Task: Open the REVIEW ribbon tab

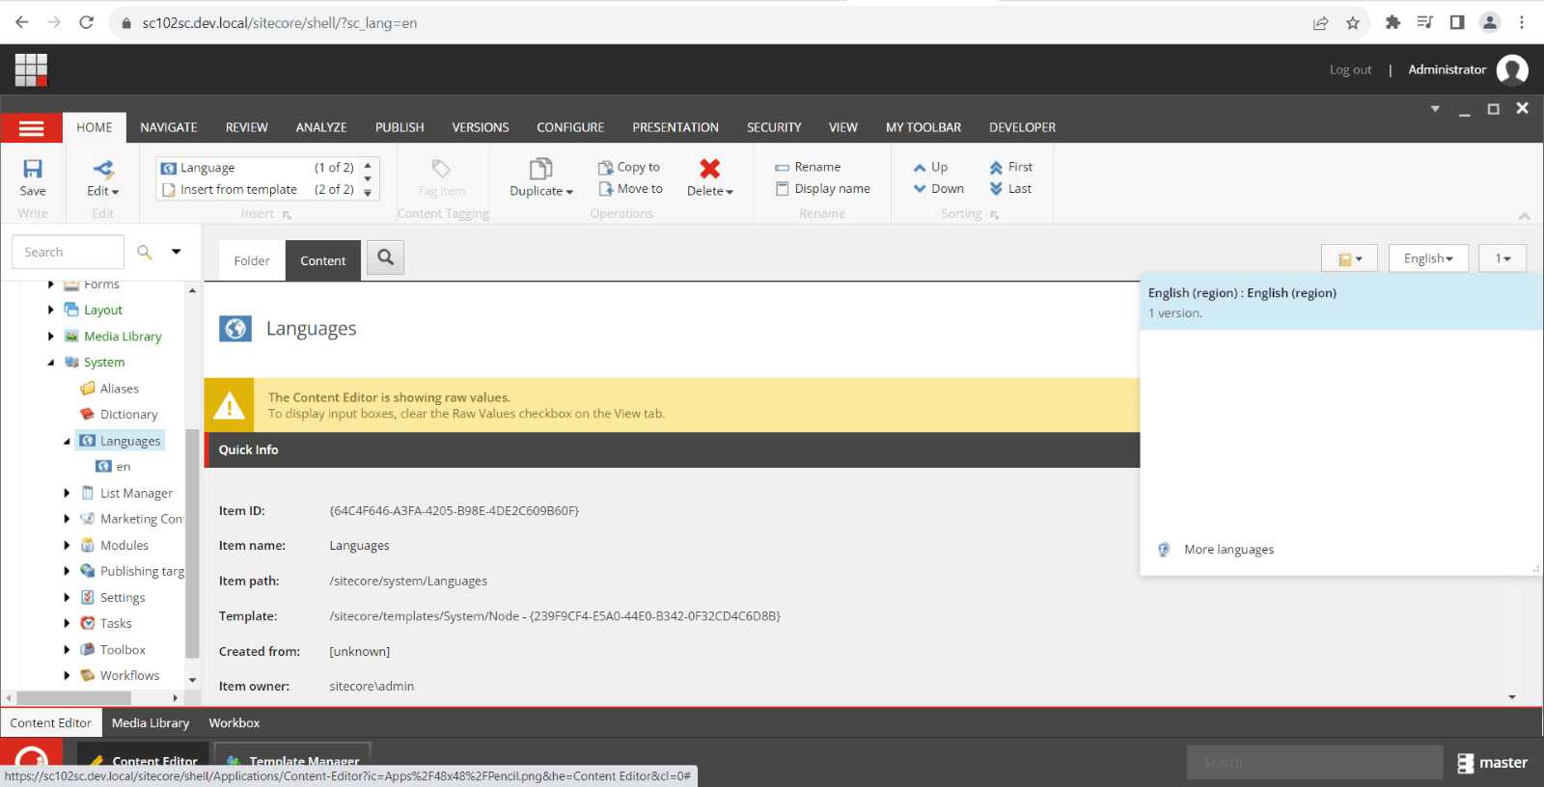Action: (247, 127)
